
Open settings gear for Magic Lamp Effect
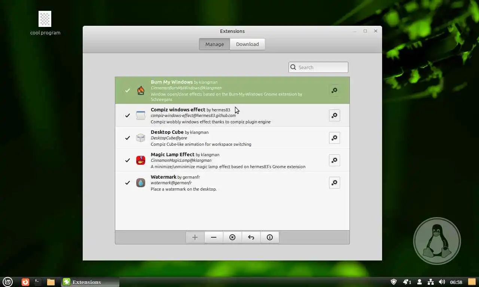click(334, 160)
